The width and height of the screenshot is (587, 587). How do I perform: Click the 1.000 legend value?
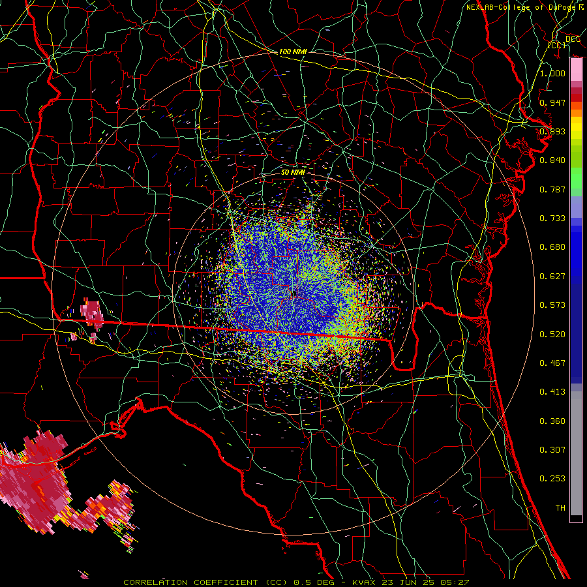point(552,73)
